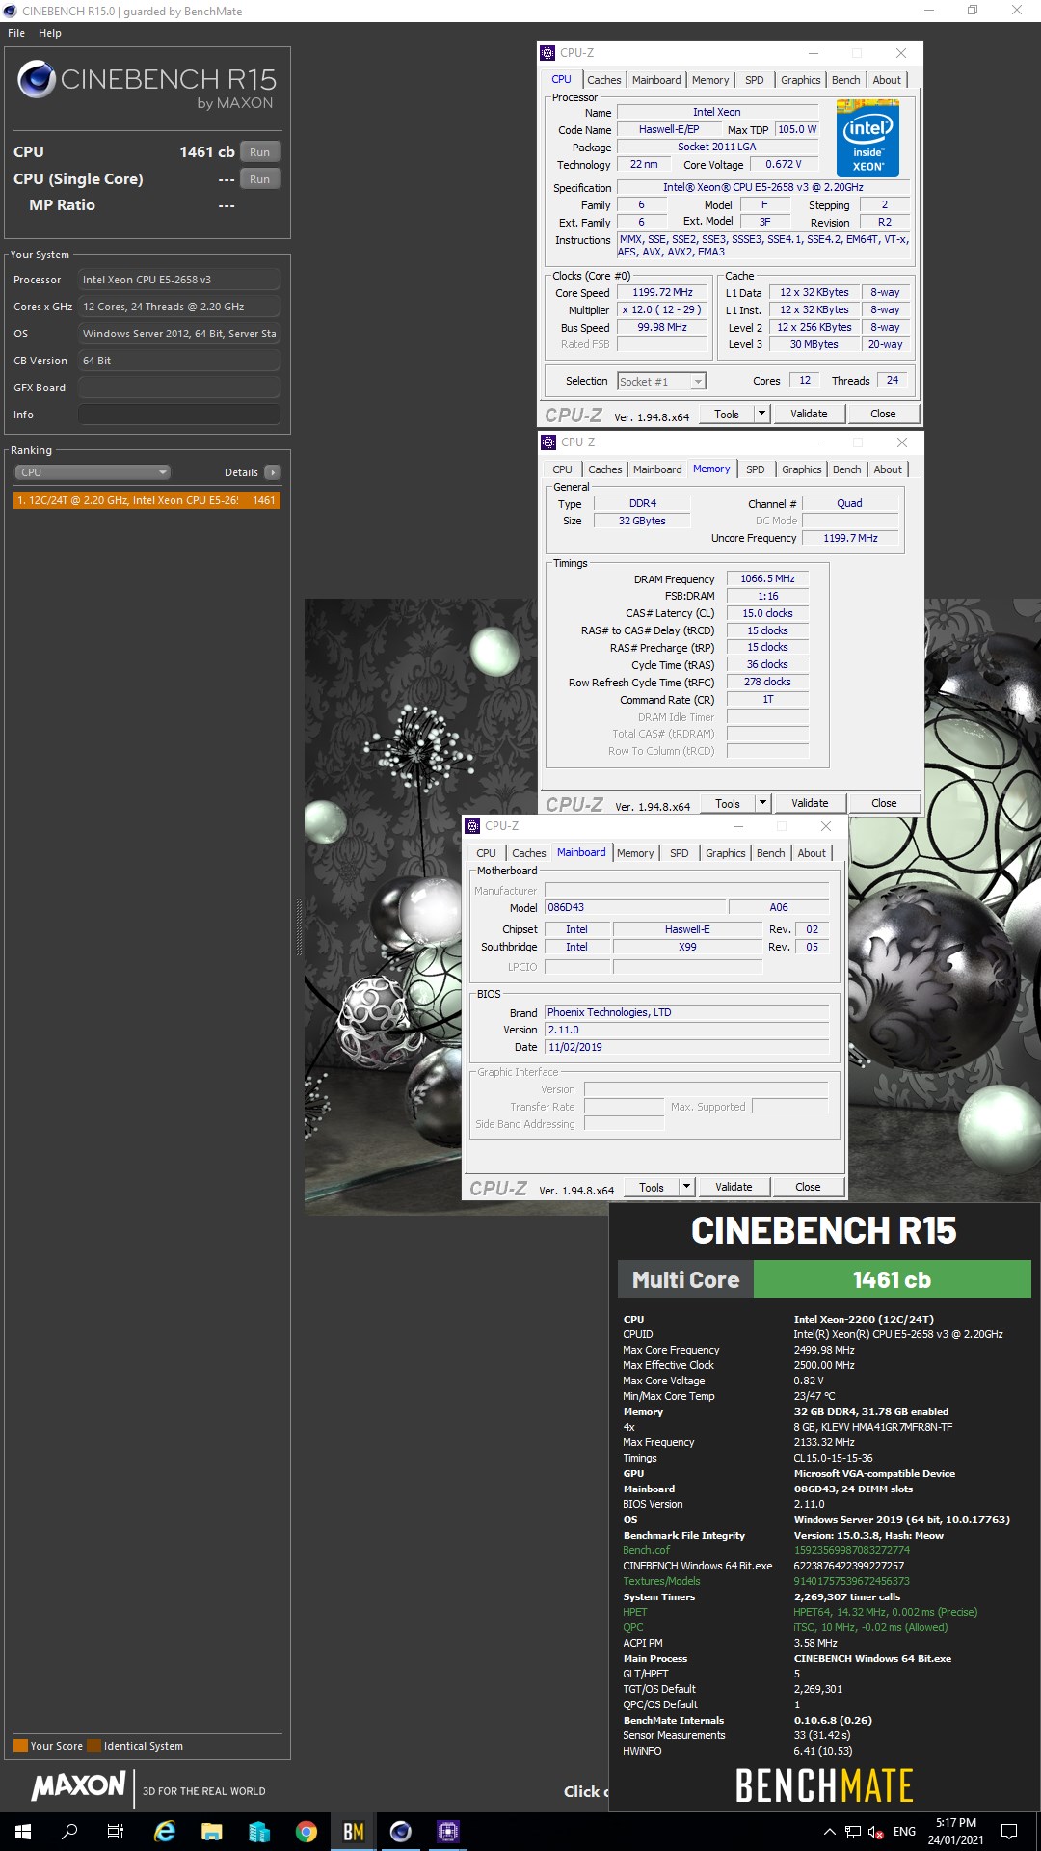Switch to Caches tab in top CPU-Z window
1041x1851 pixels.
pyautogui.click(x=604, y=80)
